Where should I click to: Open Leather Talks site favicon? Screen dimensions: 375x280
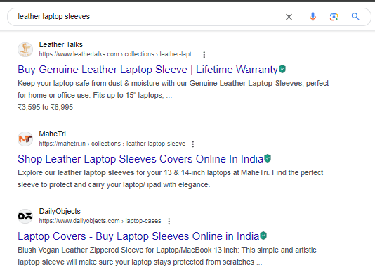coord(25,49)
